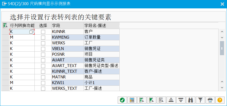
Task: Click the 字段名-描述 column header
Action: pos(101,26)
